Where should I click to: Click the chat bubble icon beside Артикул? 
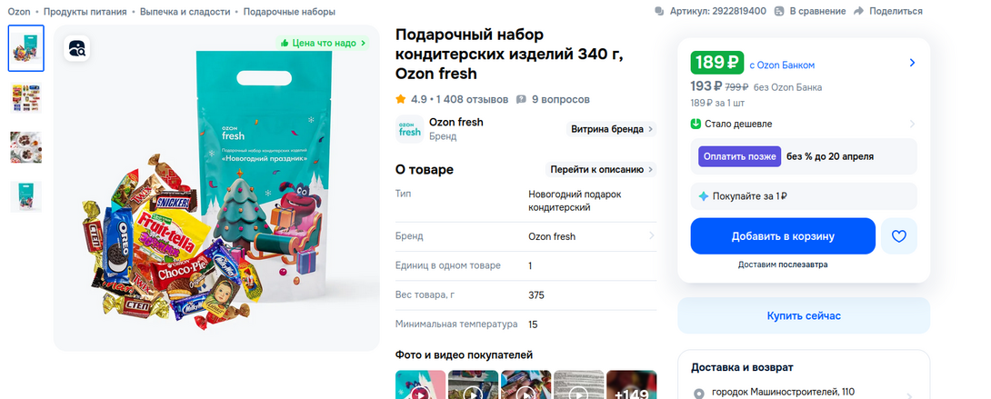pos(659,11)
